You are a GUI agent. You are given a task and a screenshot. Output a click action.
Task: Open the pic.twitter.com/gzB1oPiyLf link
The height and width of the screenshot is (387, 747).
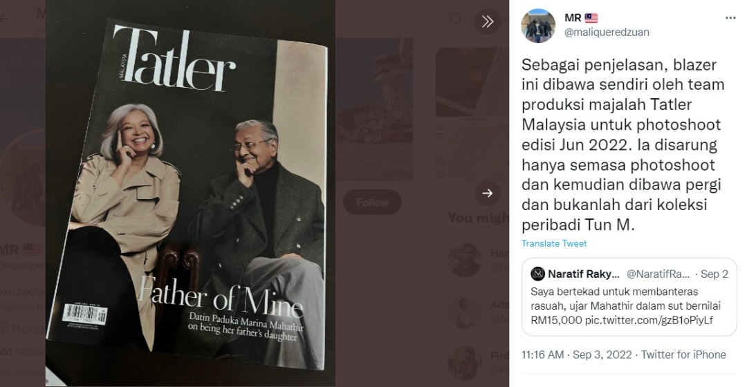point(649,321)
